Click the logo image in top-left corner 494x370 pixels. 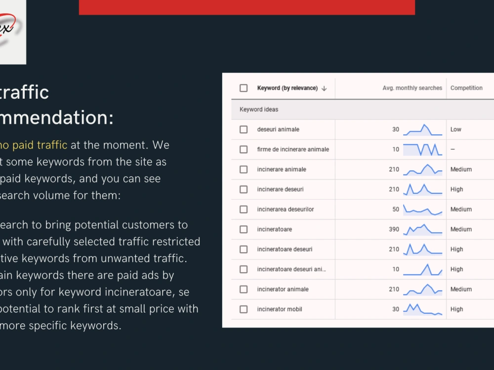(x=13, y=32)
